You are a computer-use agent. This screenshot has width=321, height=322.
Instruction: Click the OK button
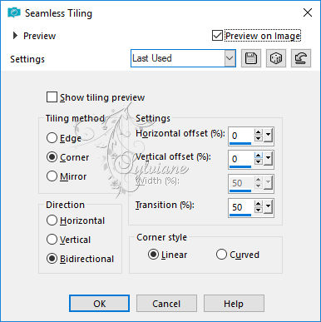[99, 304]
